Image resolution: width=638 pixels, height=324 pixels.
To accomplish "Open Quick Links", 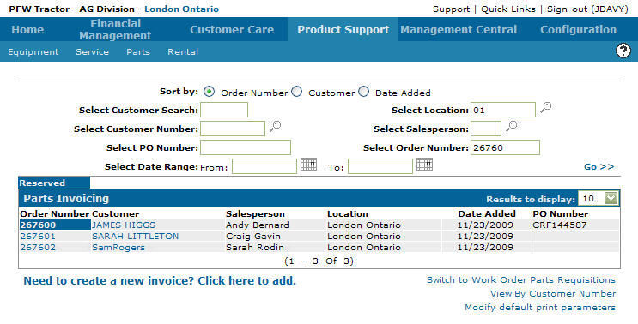I will (x=508, y=9).
